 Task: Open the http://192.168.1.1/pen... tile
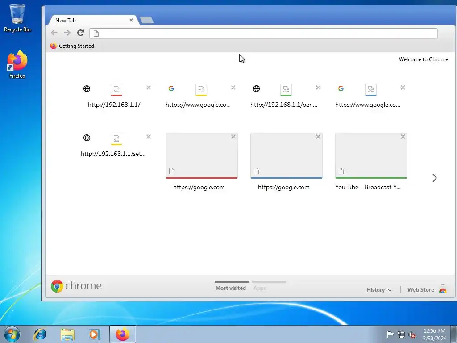[x=283, y=97]
